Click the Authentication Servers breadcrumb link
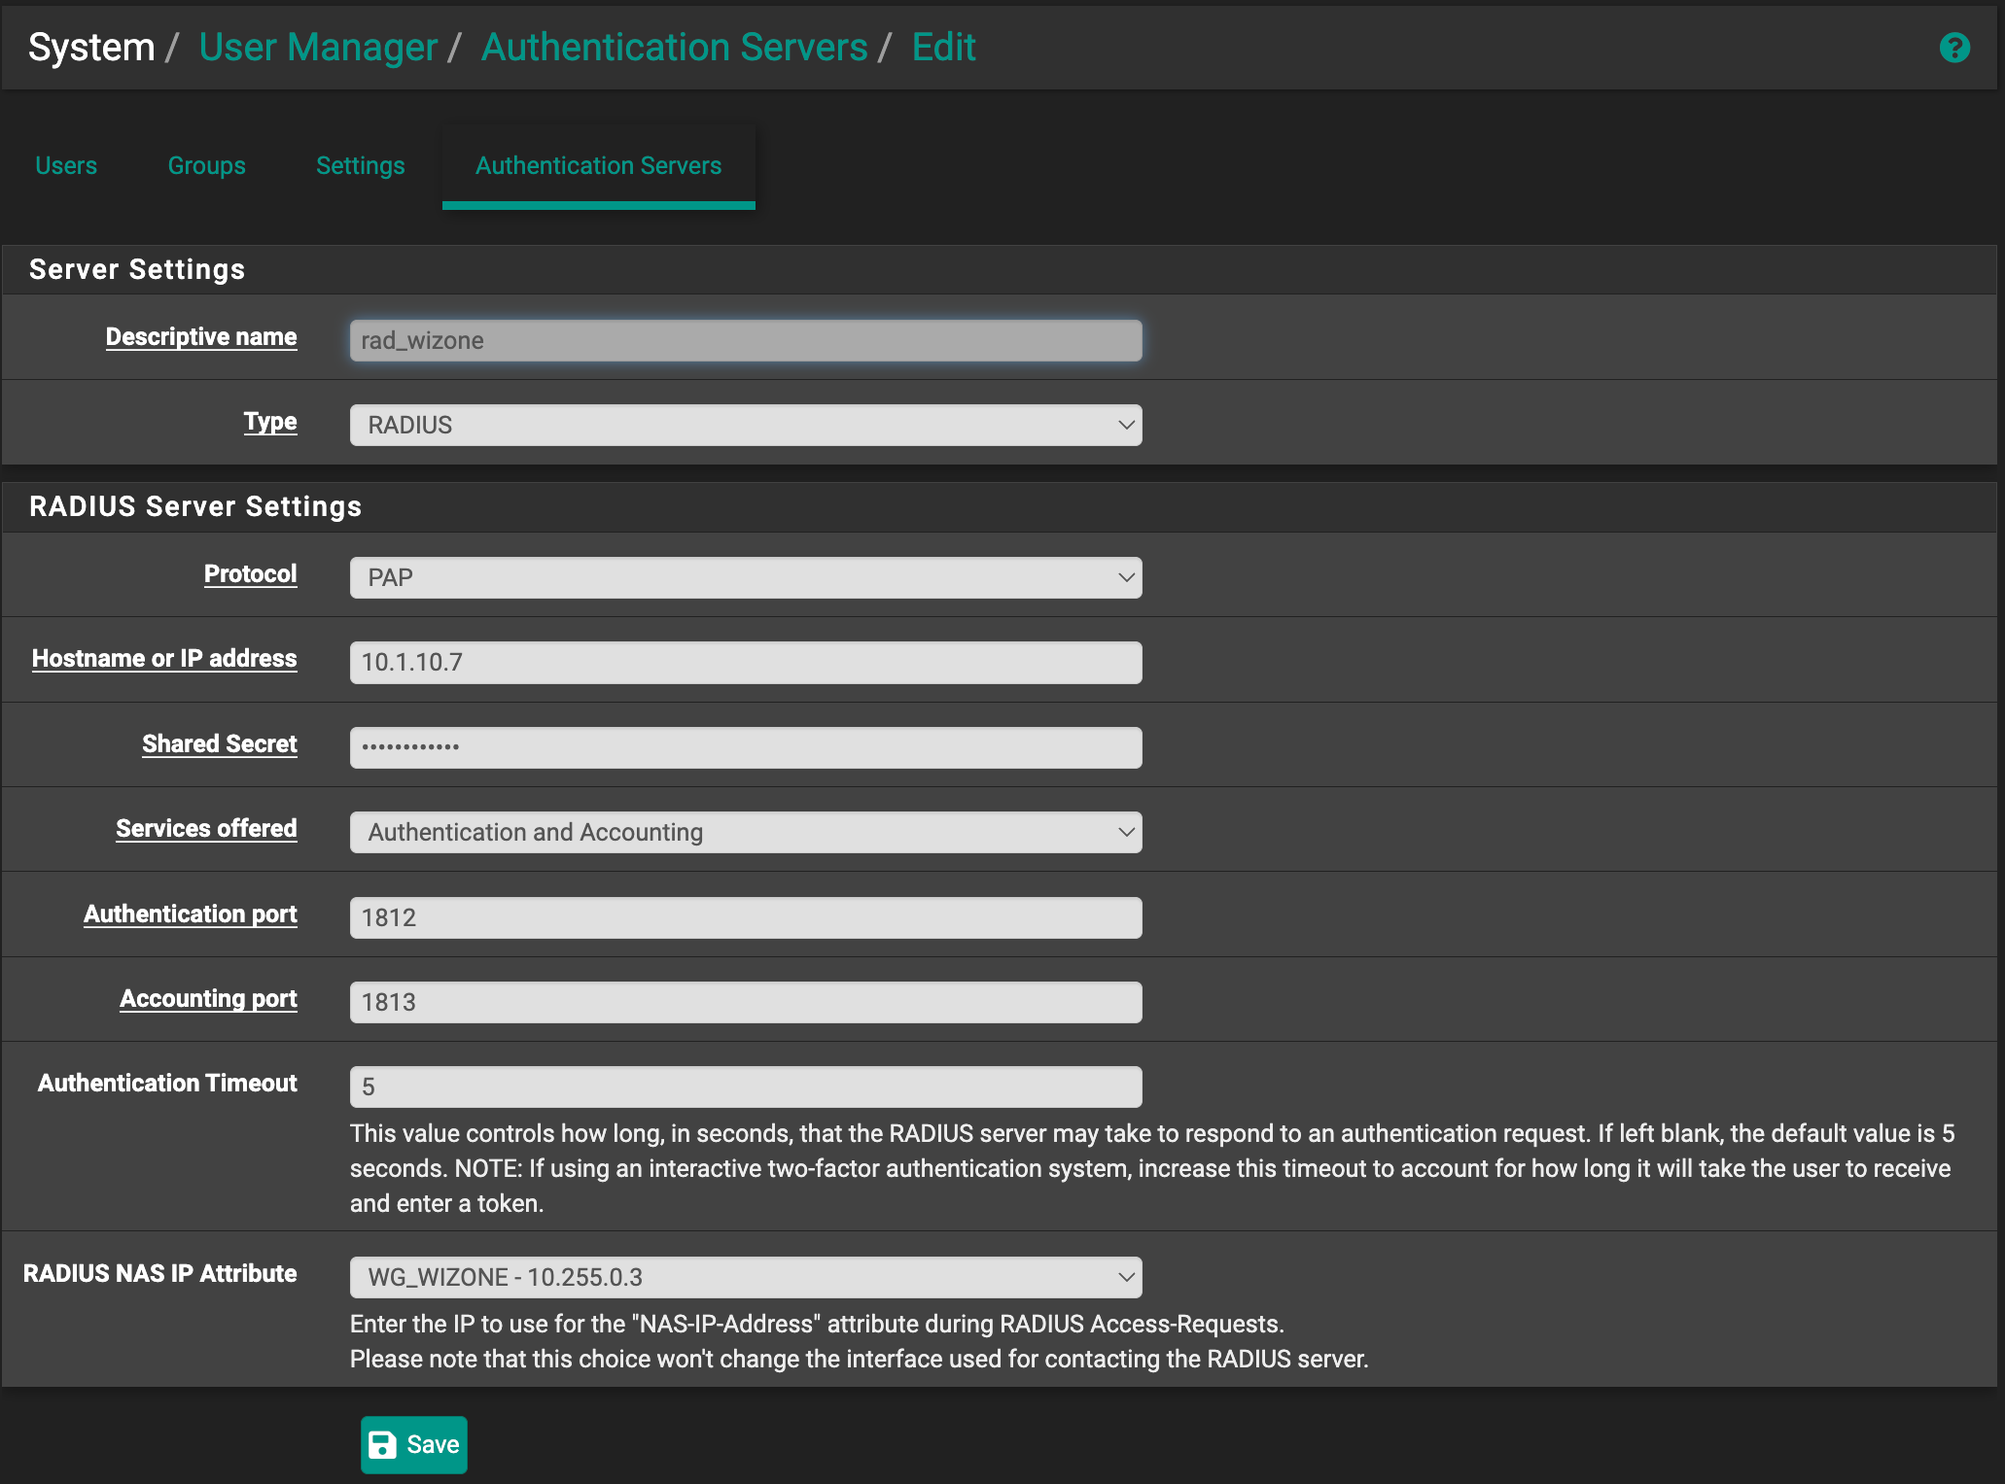This screenshot has width=2005, height=1484. tap(675, 46)
